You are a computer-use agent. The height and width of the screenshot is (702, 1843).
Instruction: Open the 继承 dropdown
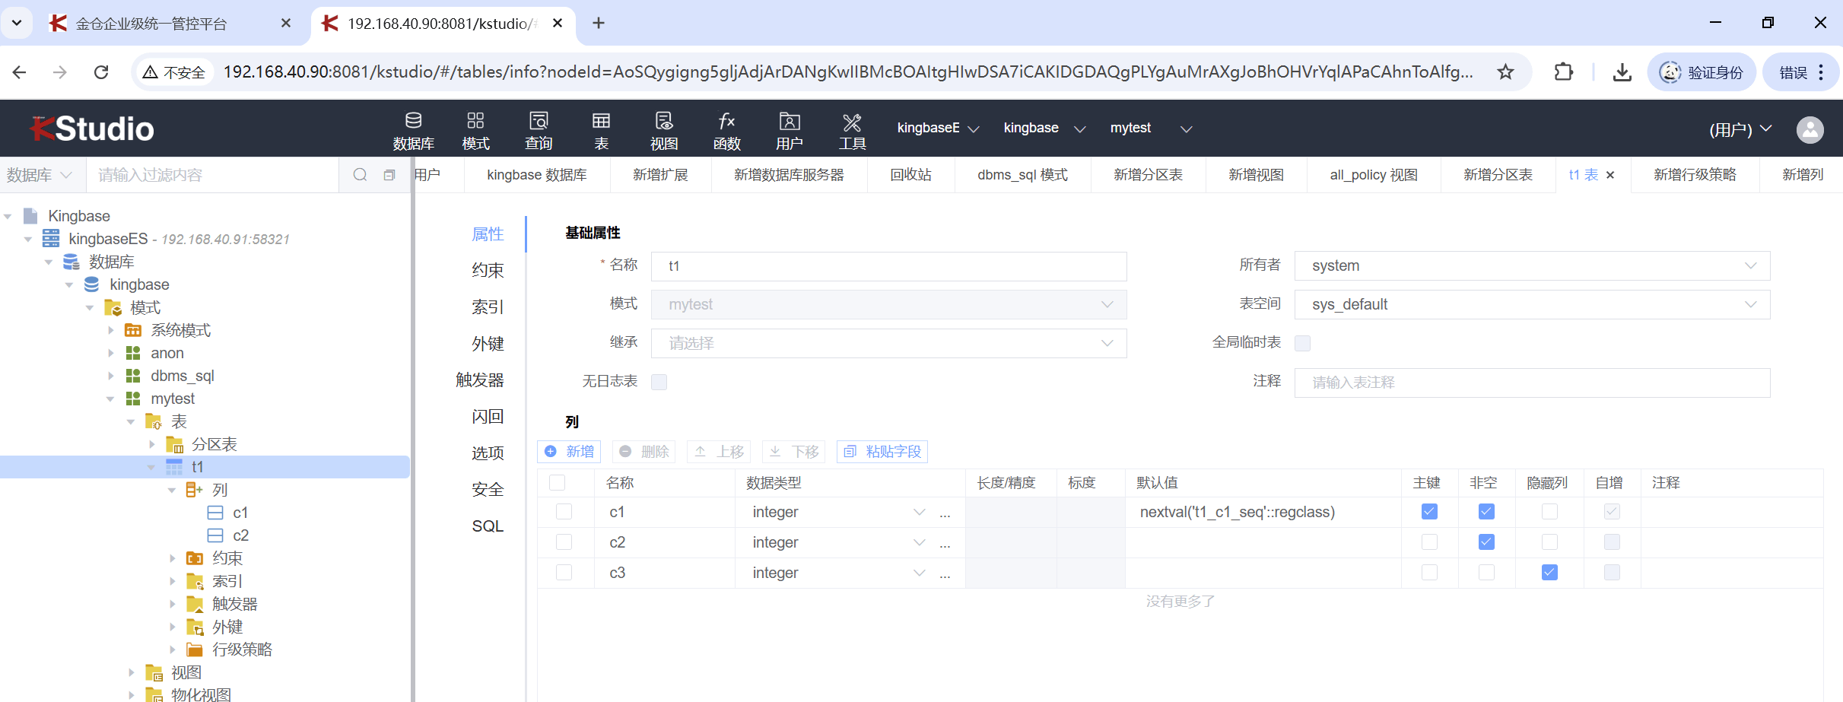(x=888, y=344)
